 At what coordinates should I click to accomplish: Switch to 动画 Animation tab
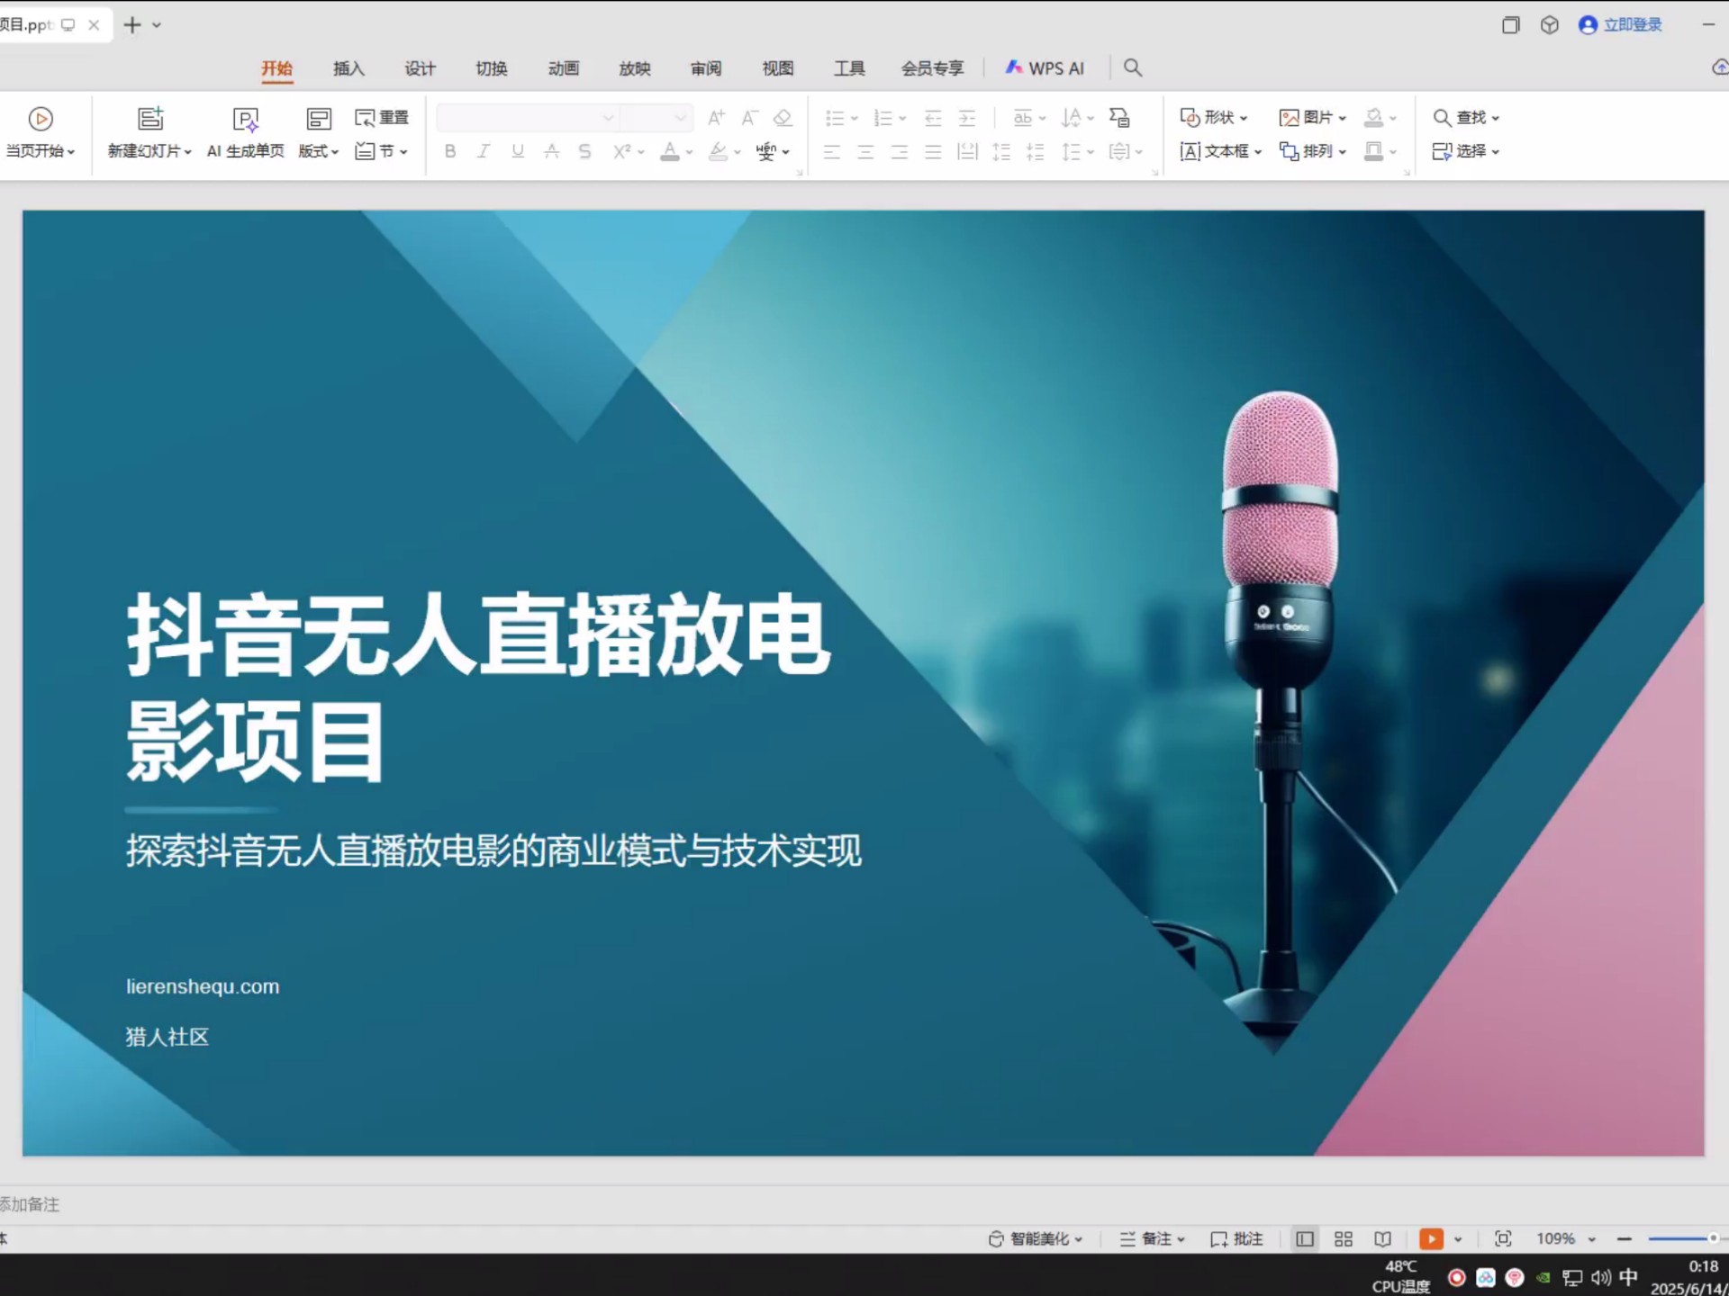click(564, 68)
